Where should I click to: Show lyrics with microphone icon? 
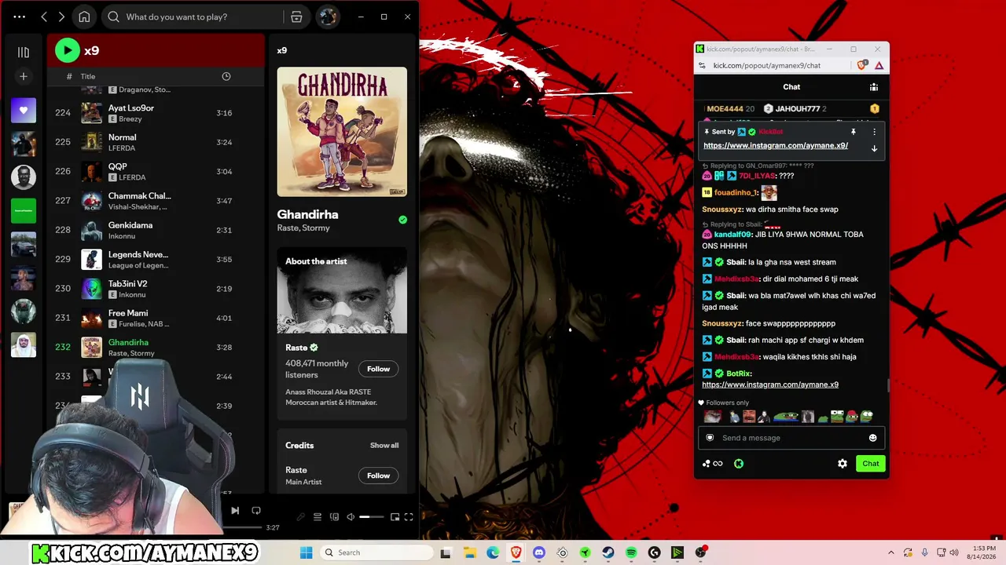(x=300, y=517)
